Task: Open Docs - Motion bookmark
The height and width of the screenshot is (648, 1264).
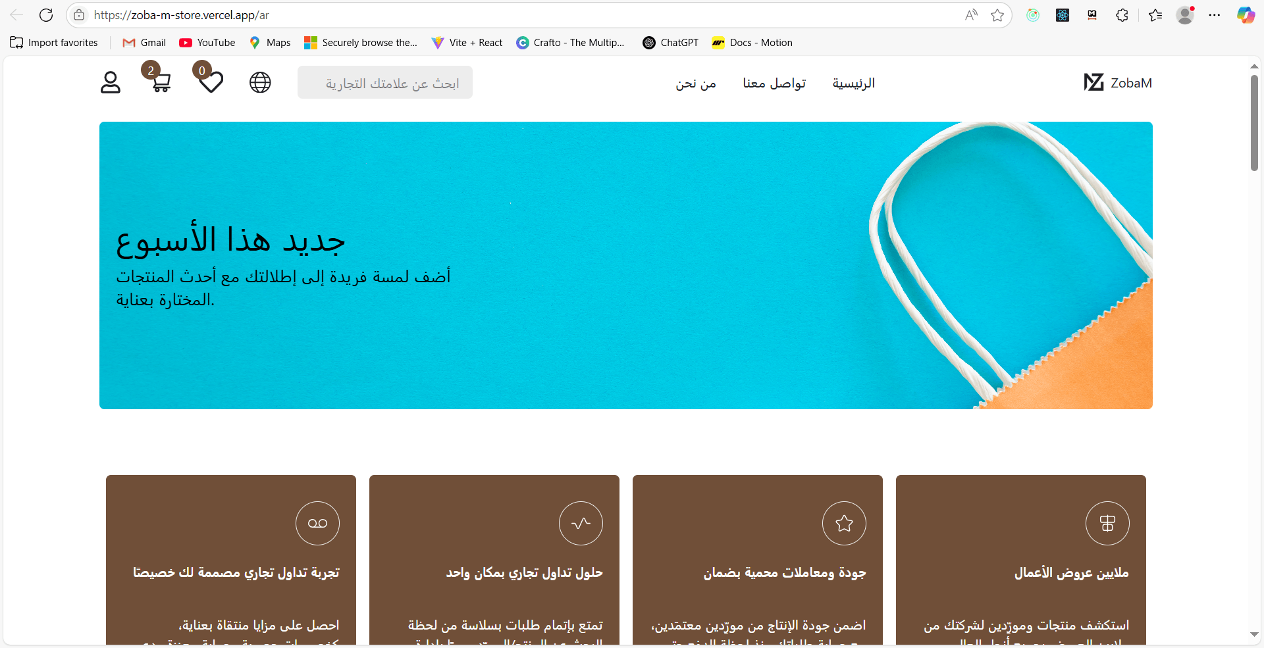Action: 752,43
